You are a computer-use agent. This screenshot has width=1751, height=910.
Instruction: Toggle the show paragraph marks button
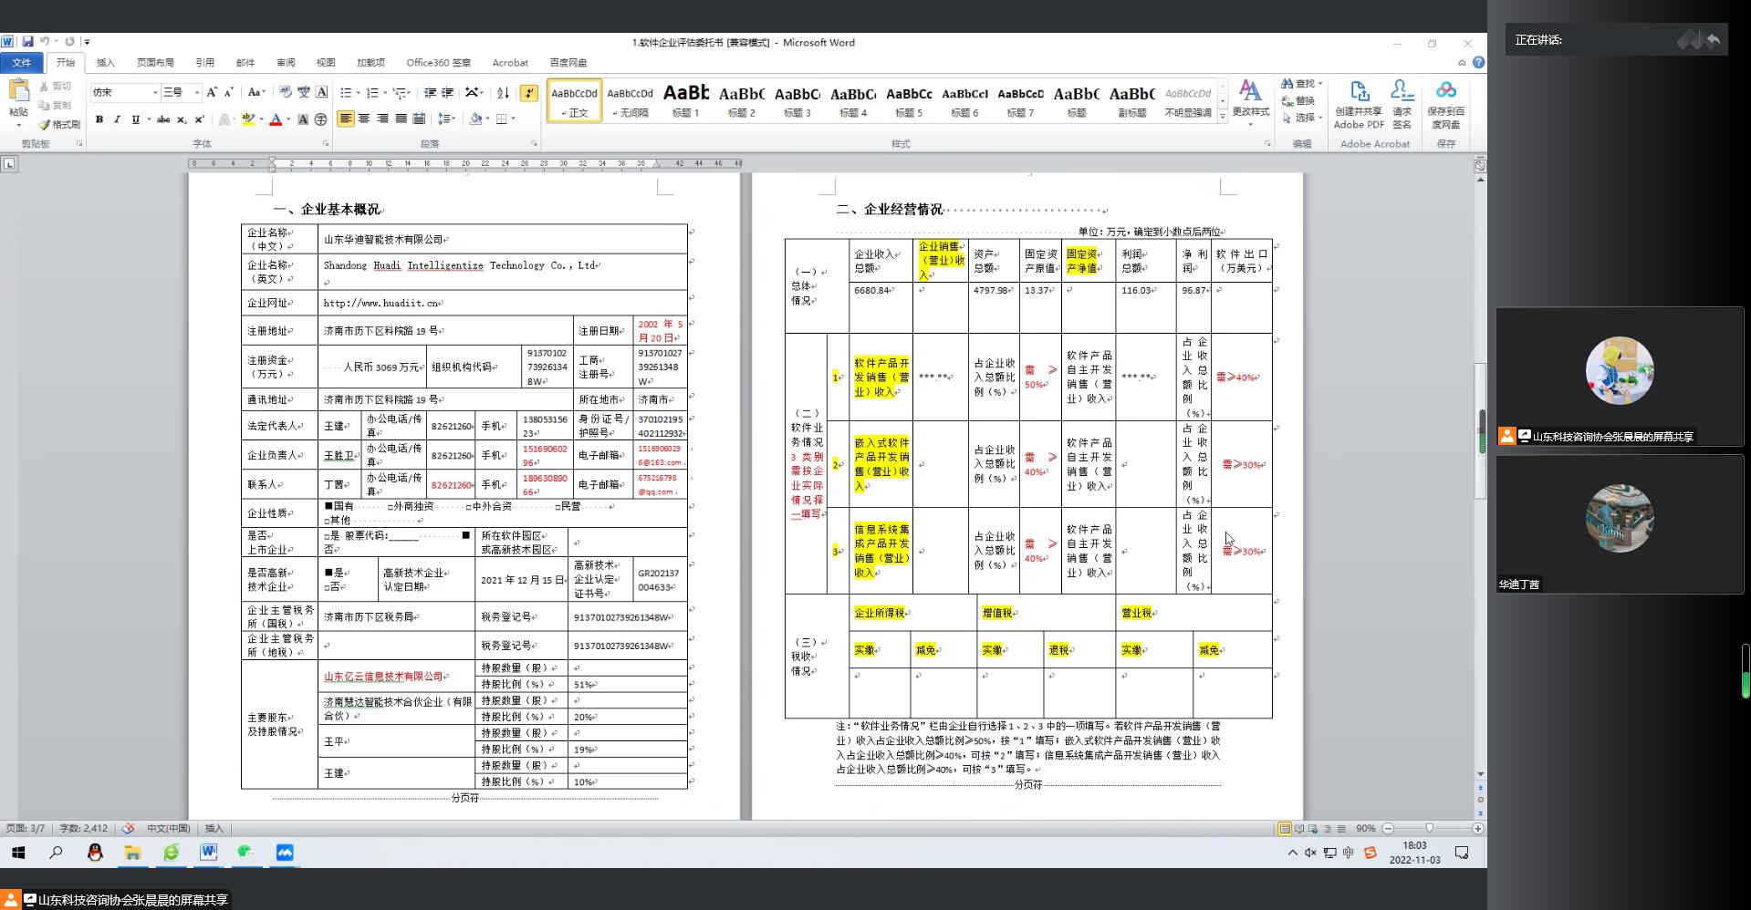point(528,93)
